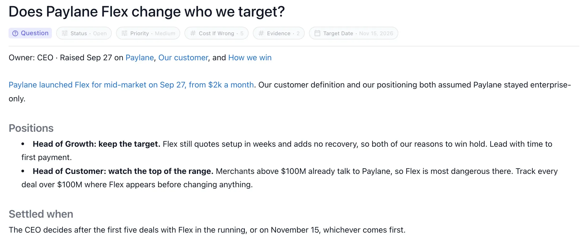Edit the Evidence count value 2
The height and width of the screenshot is (247, 588).
point(298,33)
